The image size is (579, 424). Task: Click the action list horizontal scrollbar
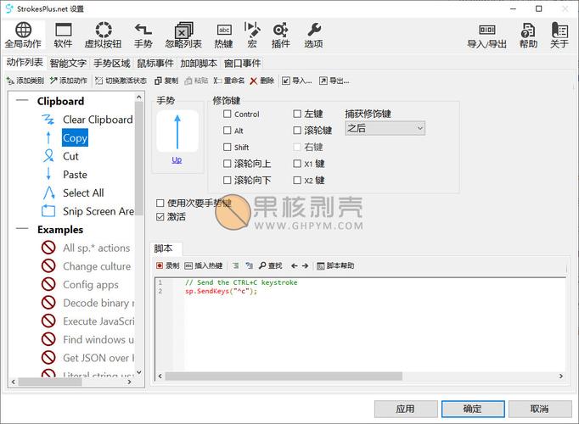click(x=50, y=382)
